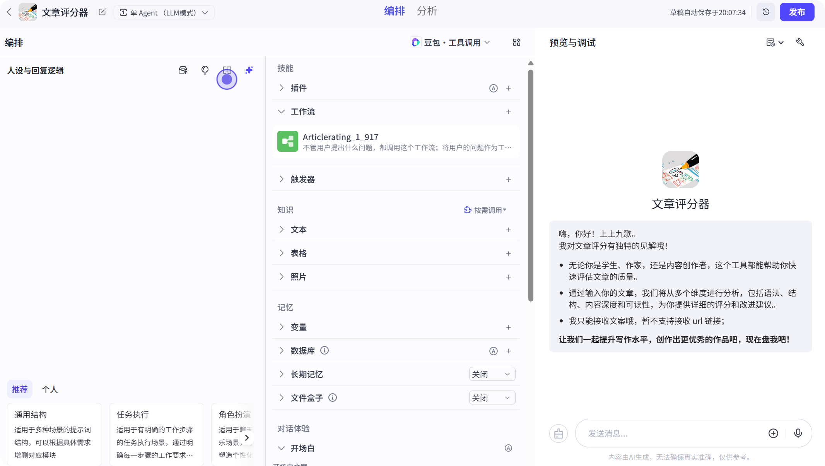Screen dimensions: 825x466
Task: Open the 长期记忆 关闭 dropdown
Action: (x=492, y=374)
